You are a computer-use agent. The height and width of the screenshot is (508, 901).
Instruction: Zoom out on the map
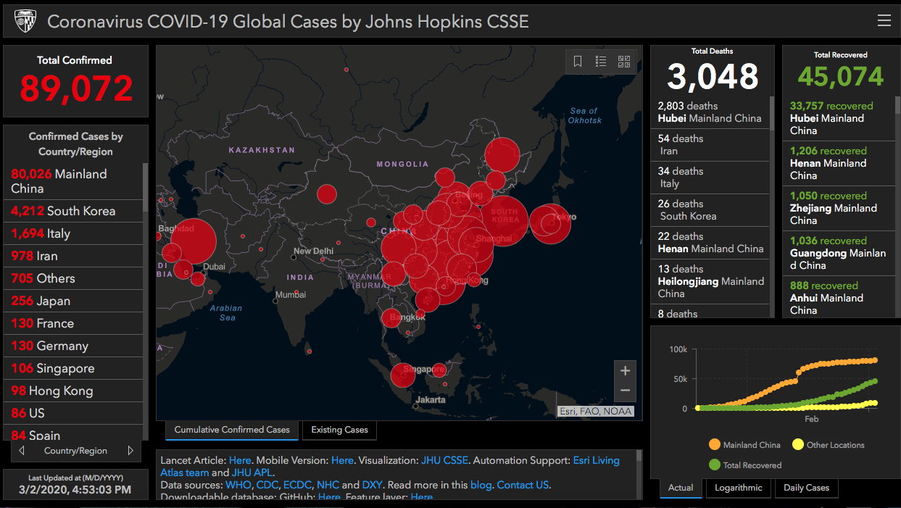(625, 391)
